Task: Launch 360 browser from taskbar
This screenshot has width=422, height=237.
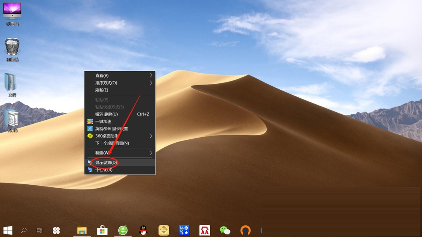Action: (123, 230)
